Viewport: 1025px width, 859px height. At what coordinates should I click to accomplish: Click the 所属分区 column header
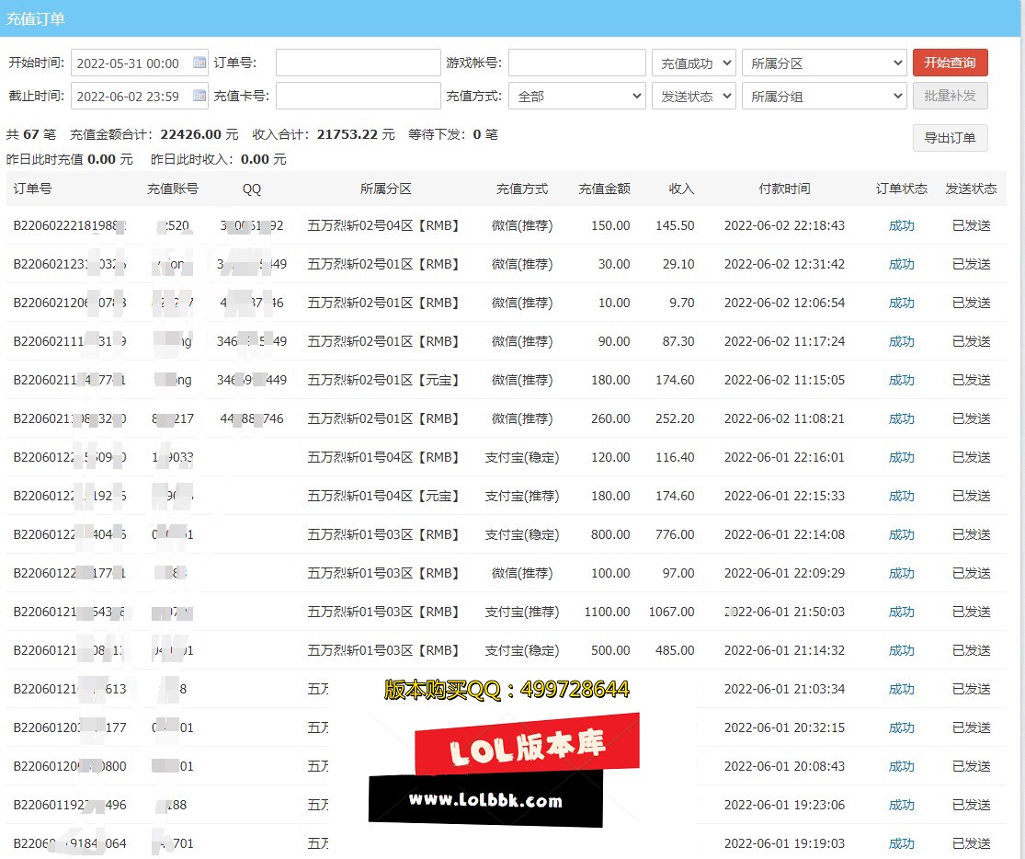click(x=386, y=189)
